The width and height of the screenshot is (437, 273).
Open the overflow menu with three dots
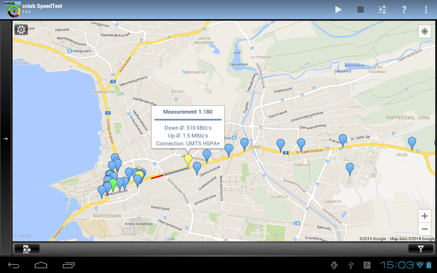point(426,9)
